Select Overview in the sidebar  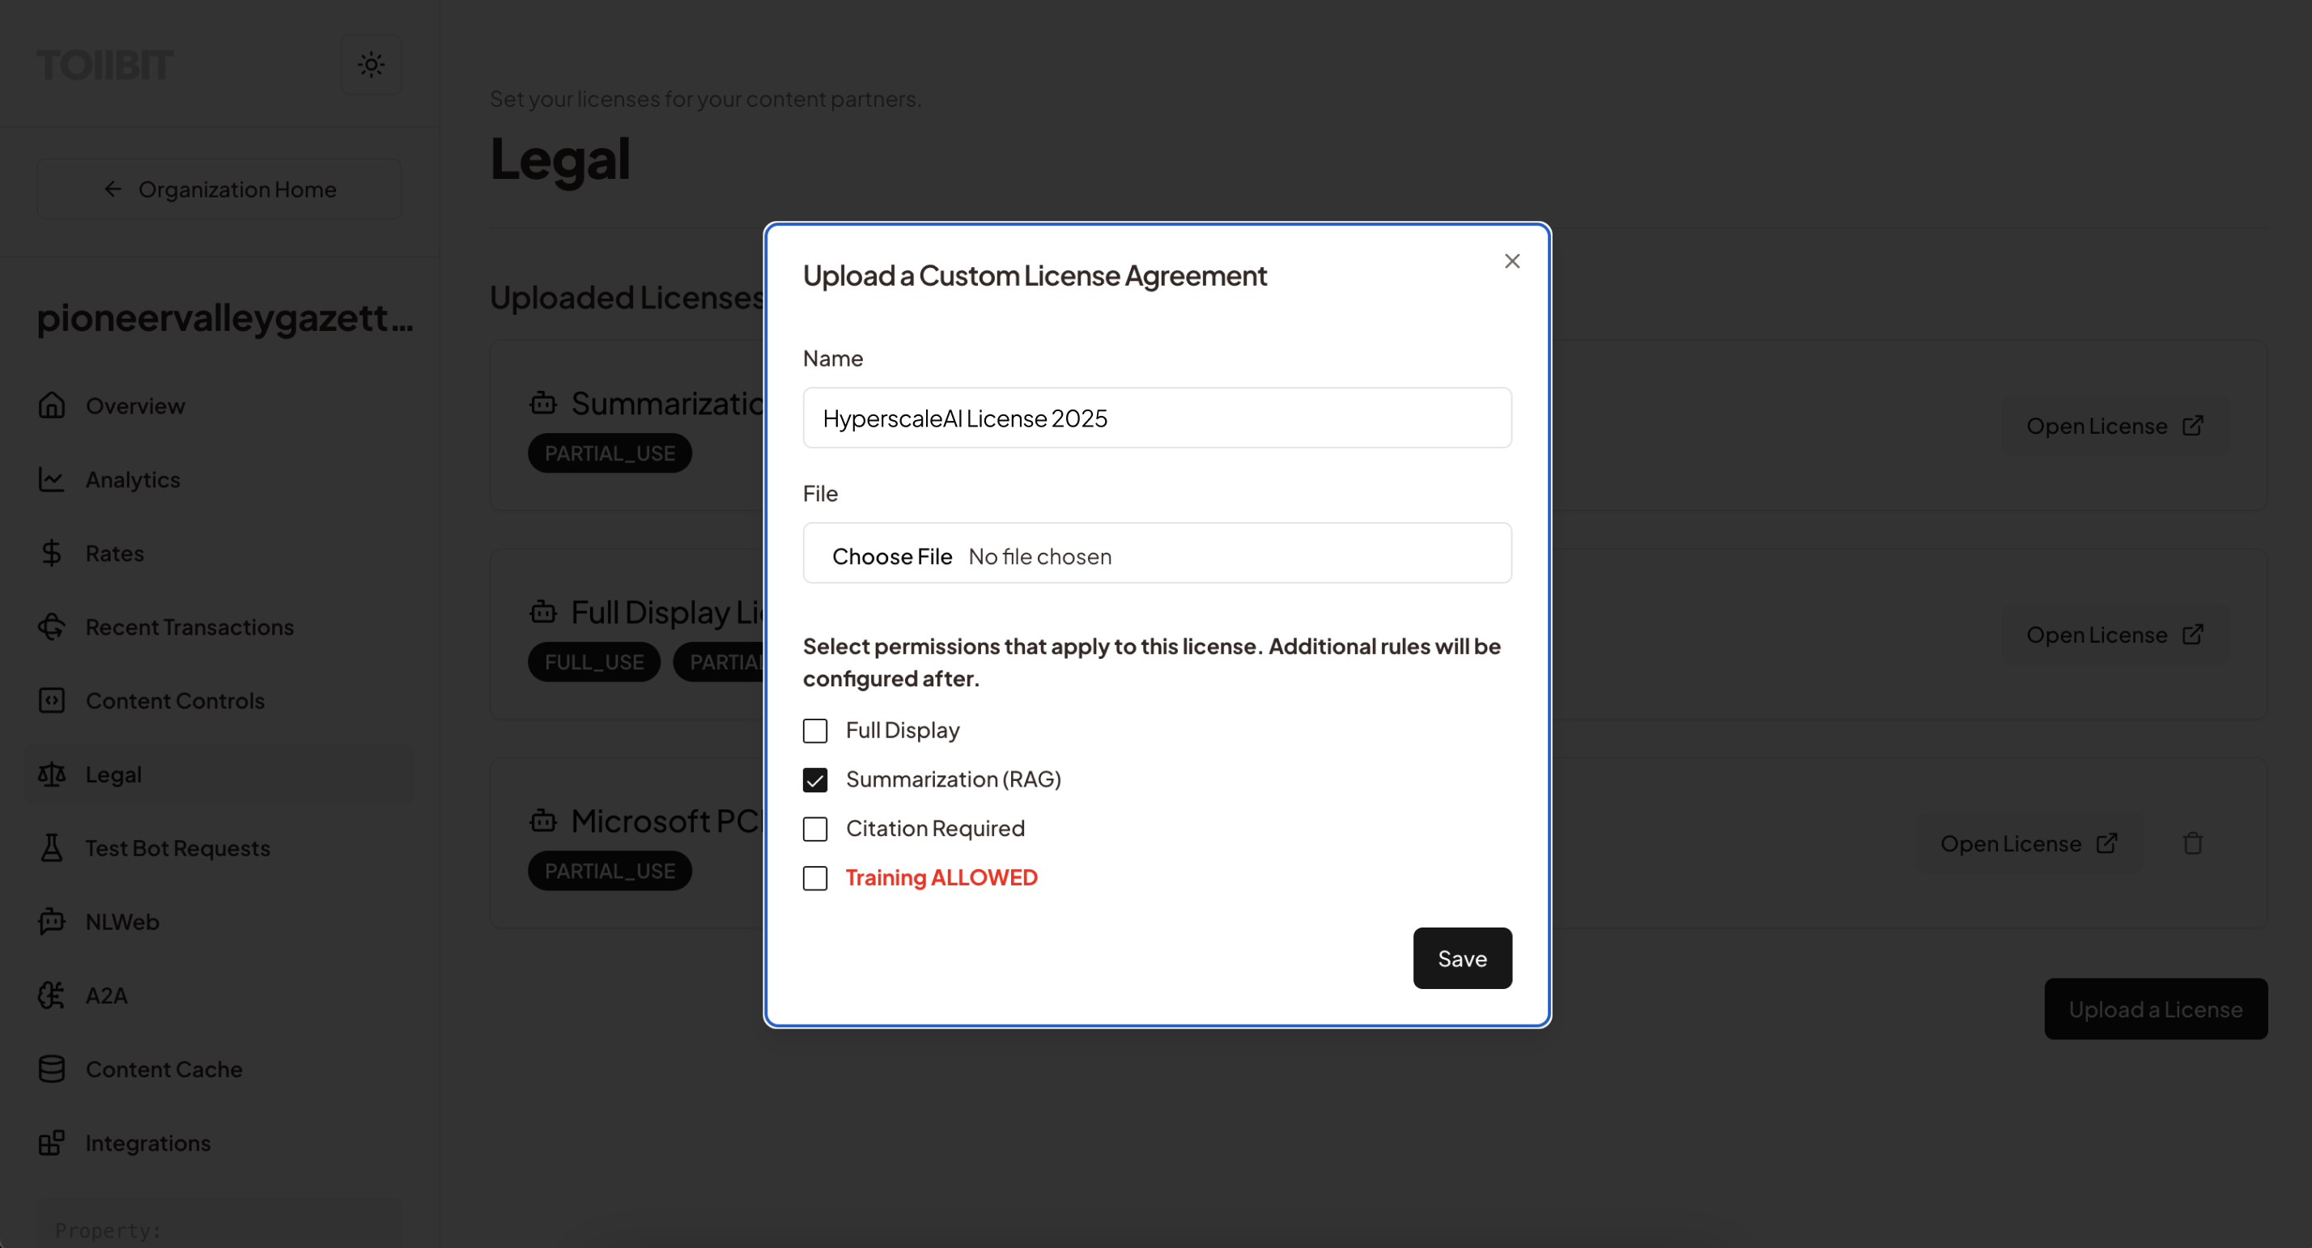pos(135,405)
